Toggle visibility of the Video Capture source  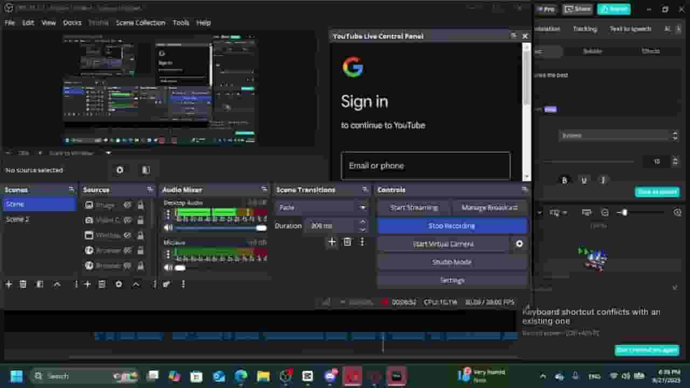128,220
